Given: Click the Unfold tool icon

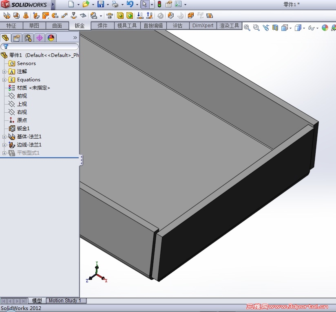Looking at the screenshot, I should pos(140,15).
